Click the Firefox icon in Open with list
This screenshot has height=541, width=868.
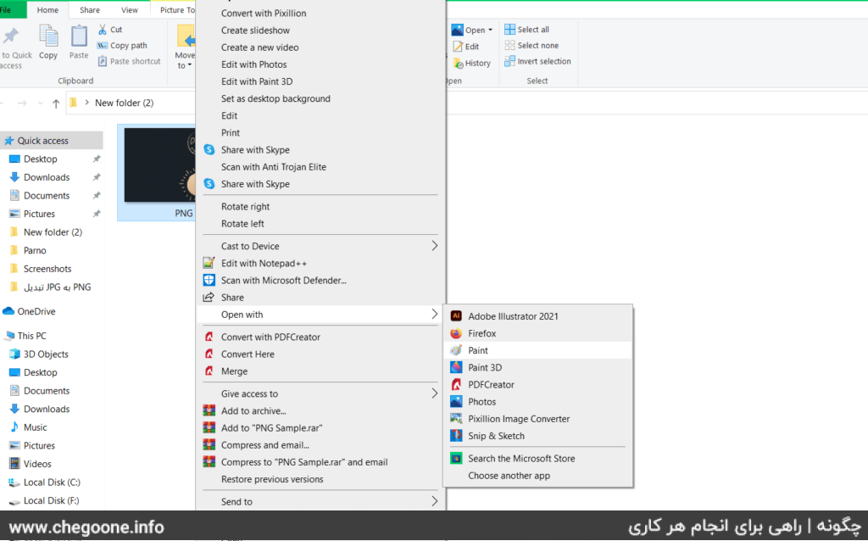pos(456,333)
